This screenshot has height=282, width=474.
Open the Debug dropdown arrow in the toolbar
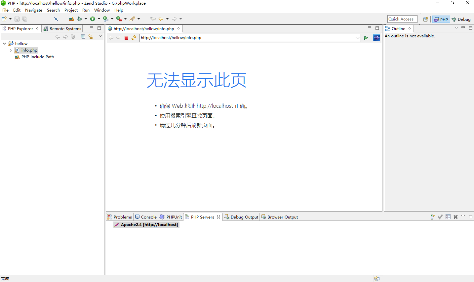pos(86,19)
